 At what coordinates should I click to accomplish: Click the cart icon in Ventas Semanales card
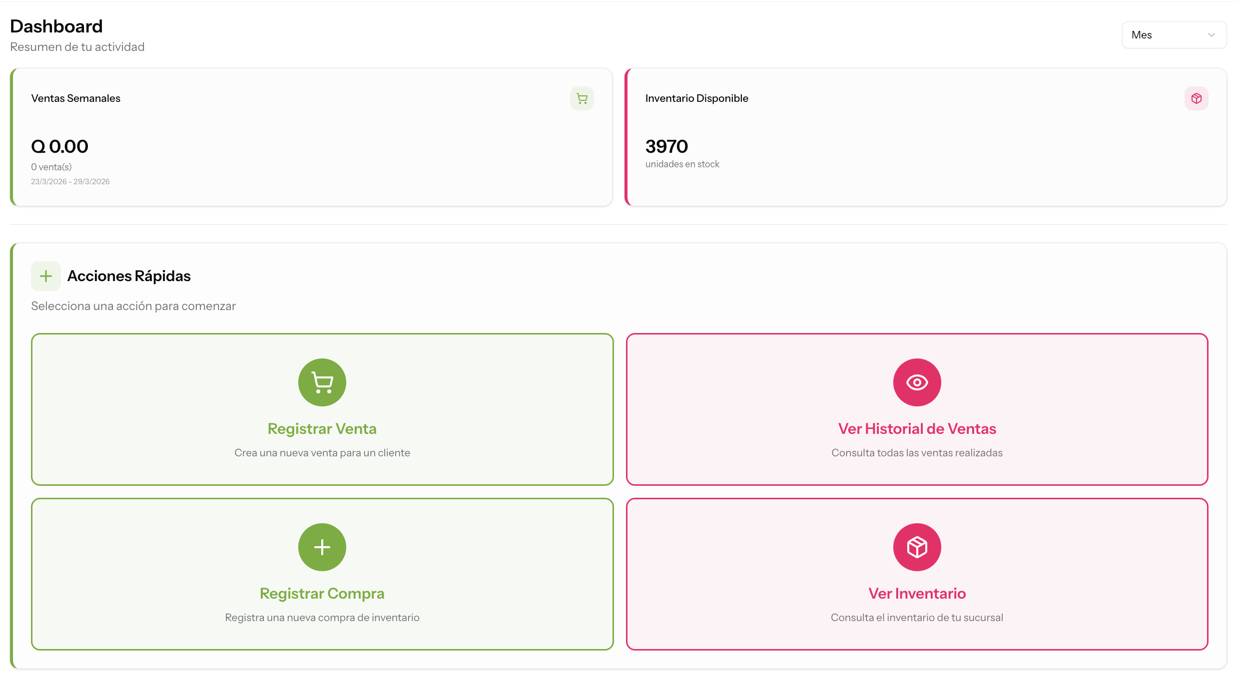582,98
